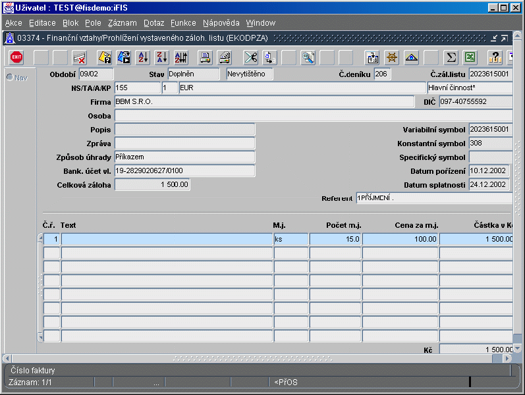Select the Nav radio button
525x395 pixels.
coord(10,77)
